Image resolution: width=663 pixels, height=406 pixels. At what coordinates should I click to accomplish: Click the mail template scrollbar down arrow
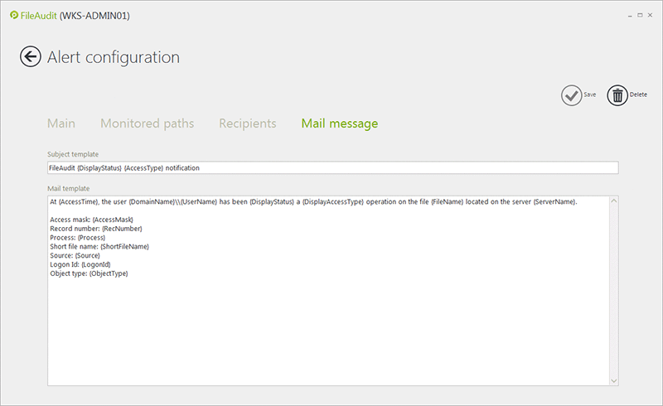click(613, 379)
